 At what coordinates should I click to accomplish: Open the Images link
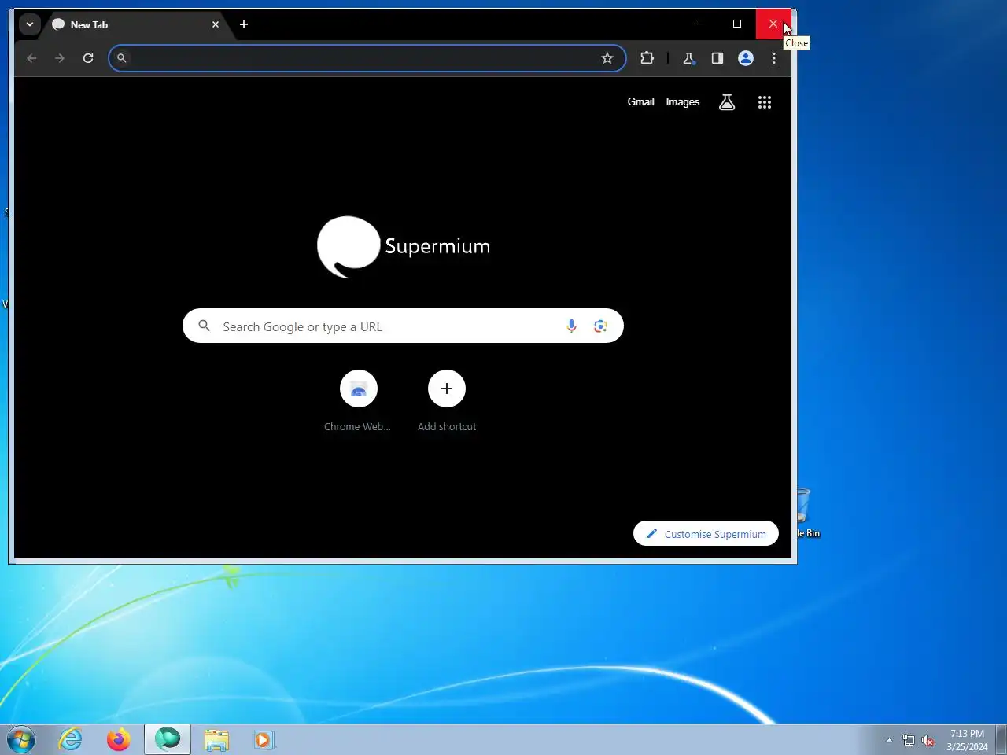(x=683, y=102)
